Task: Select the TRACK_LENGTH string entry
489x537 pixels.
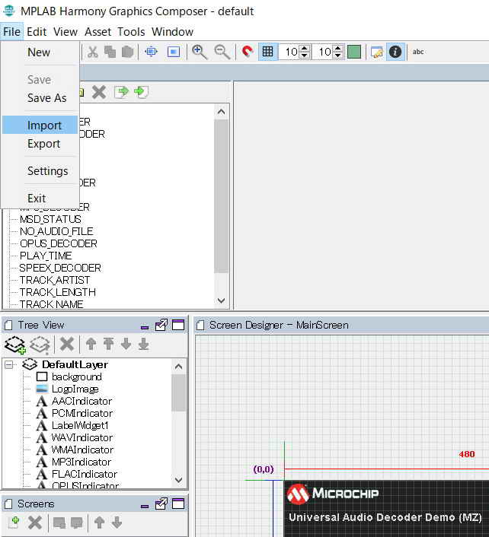Action: (x=57, y=292)
